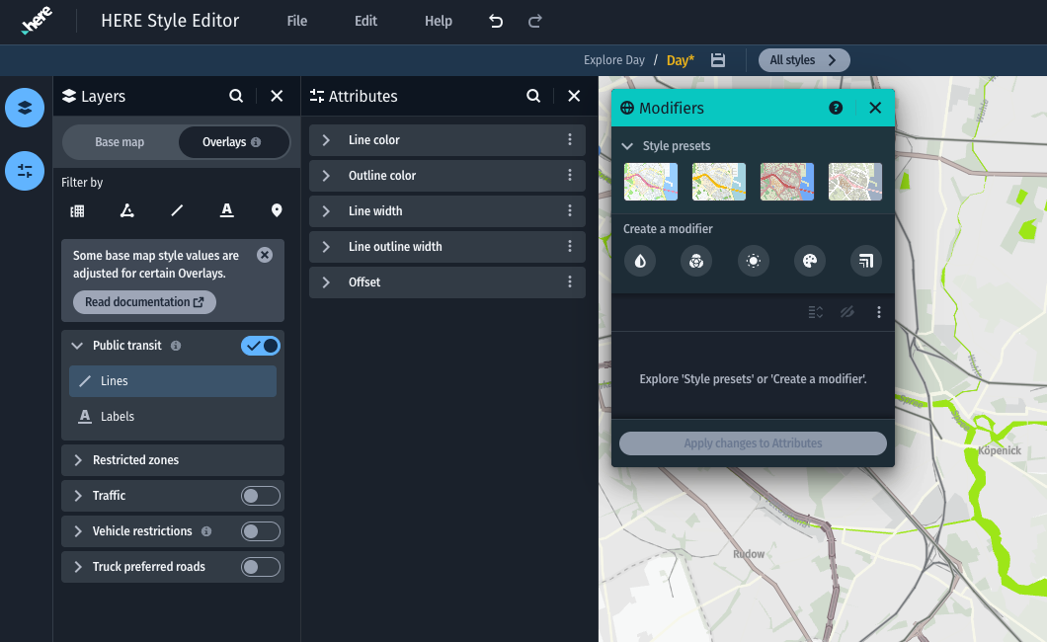The height and width of the screenshot is (642, 1047).
Task: Open the Attributes sidebar button
Action: (x=25, y=171)
